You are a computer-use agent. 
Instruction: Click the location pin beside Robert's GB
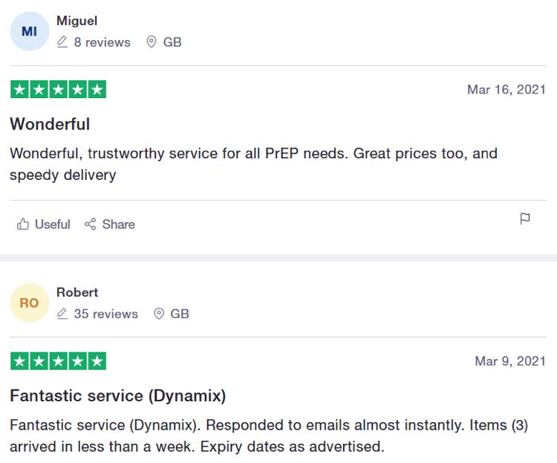(x=159, y=314)
